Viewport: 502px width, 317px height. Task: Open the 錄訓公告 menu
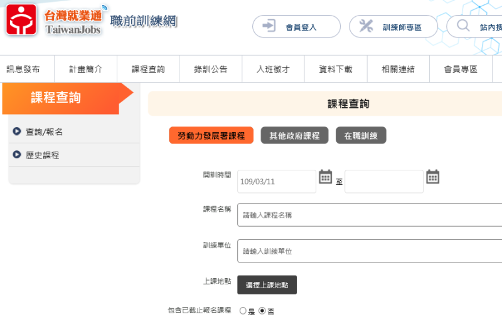[x=211, y=69]
